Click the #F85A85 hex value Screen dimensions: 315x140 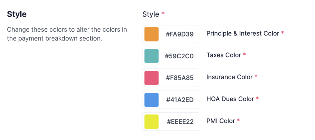pyautogui.click(x=180, y=78)
